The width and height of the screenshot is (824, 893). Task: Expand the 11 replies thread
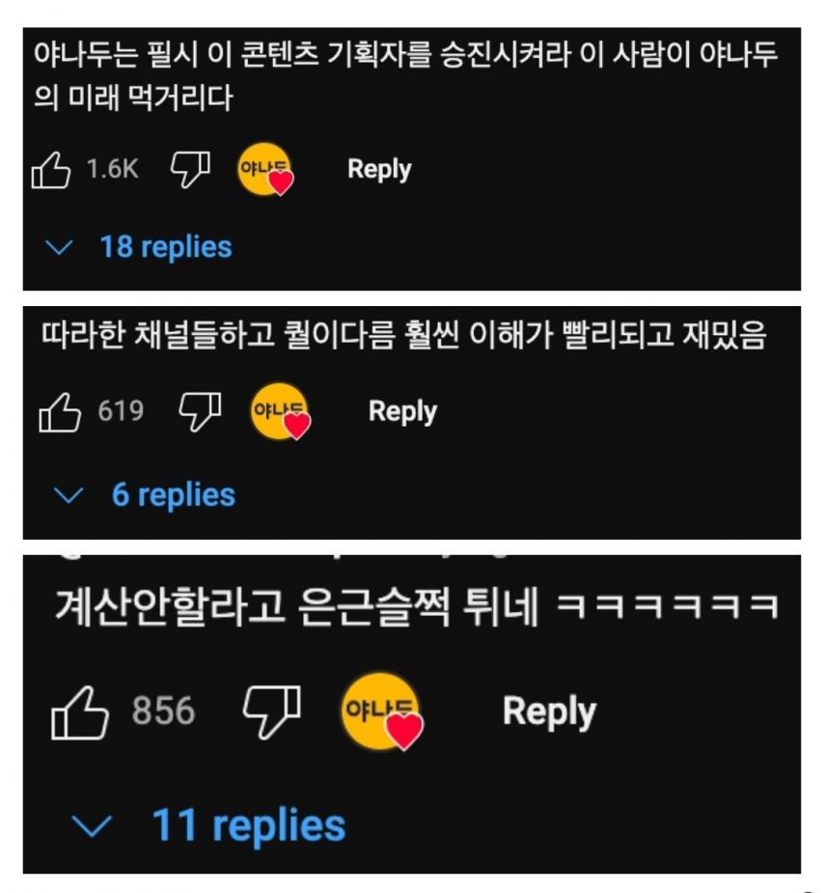click(x=249, y=825)
